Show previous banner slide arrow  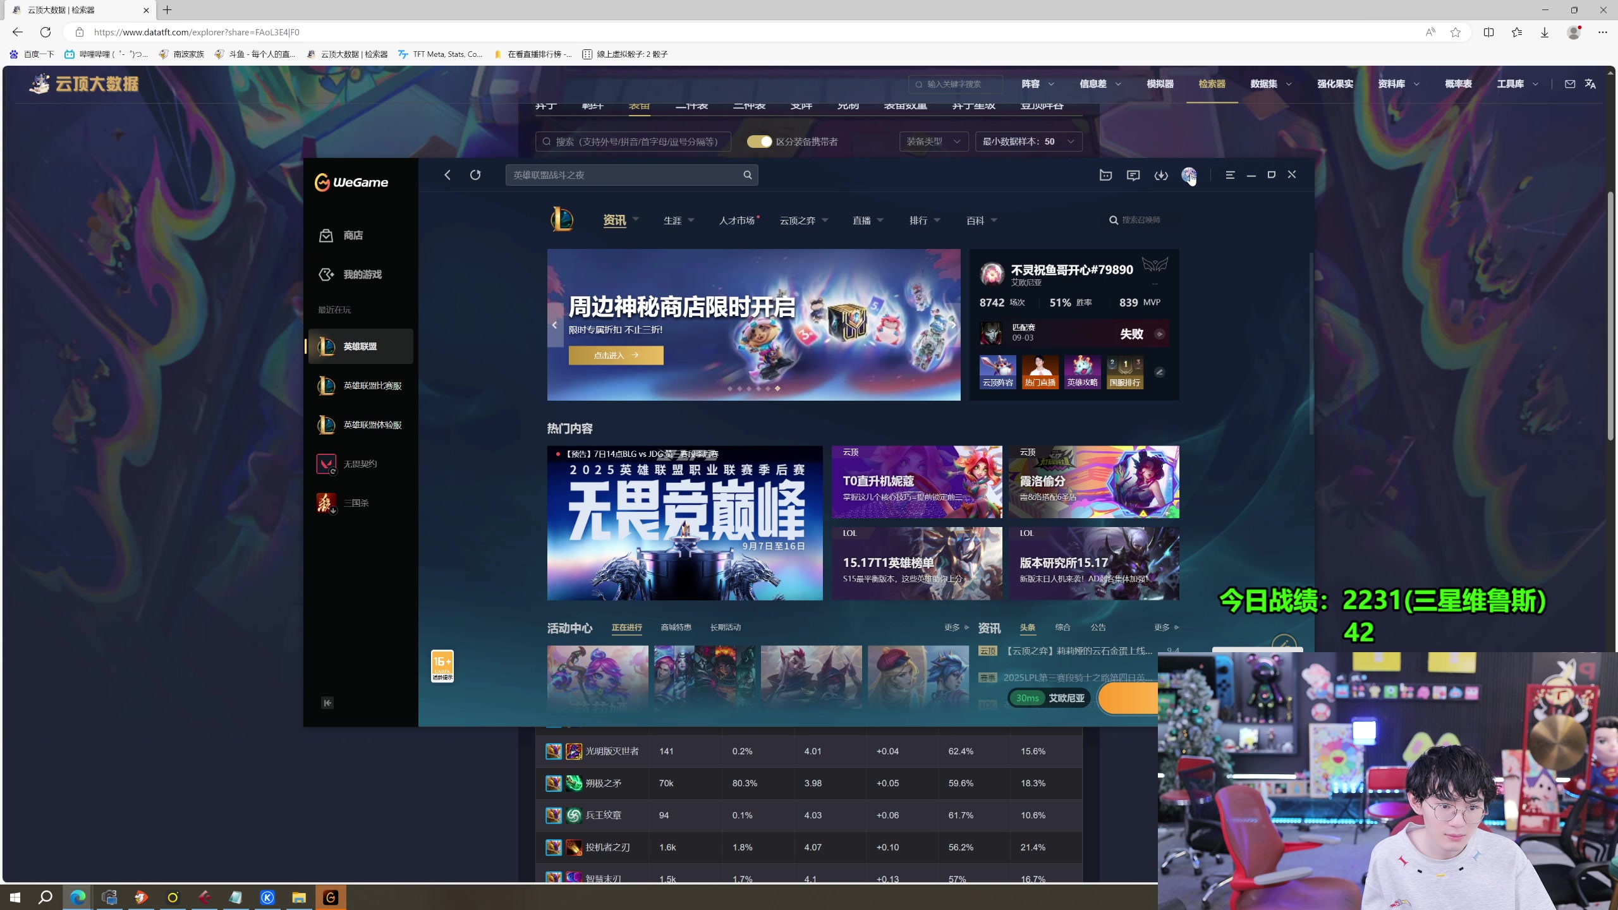pos(555,325)
